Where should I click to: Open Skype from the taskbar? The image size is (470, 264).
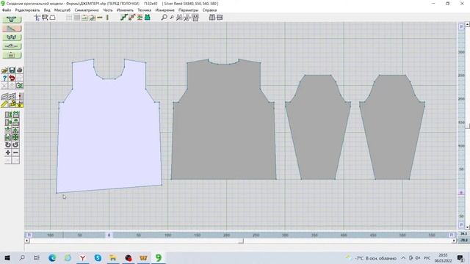(x=98, y=257)
